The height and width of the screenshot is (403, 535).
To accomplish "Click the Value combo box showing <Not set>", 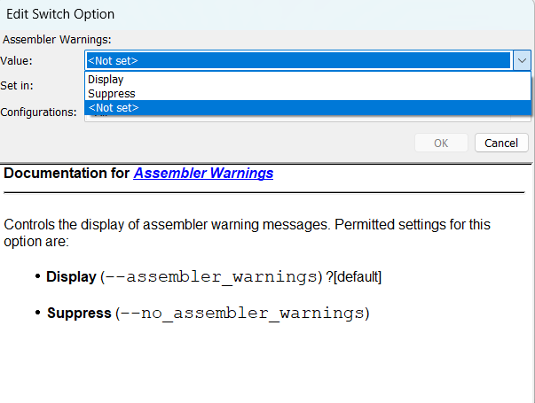I will (x=297, y=60).
